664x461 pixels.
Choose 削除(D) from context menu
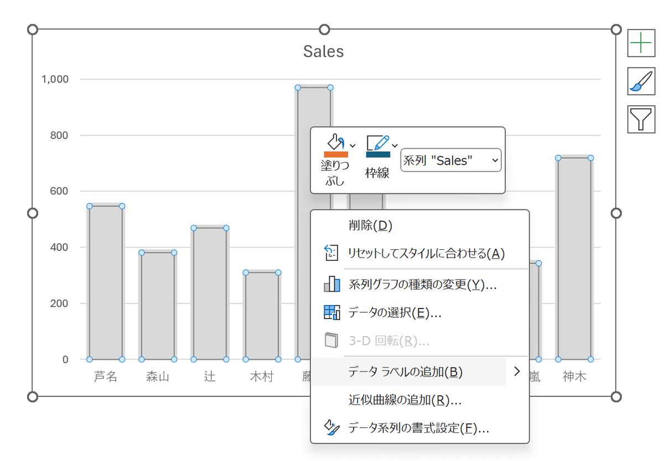pos(420,225)
